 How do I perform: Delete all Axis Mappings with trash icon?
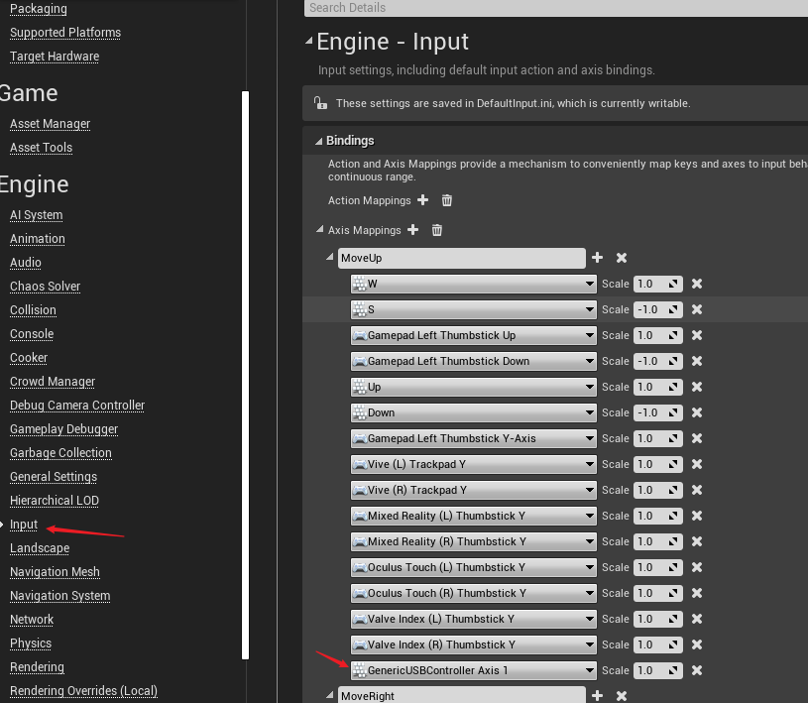pyautogui.click(x=437, y=230)
